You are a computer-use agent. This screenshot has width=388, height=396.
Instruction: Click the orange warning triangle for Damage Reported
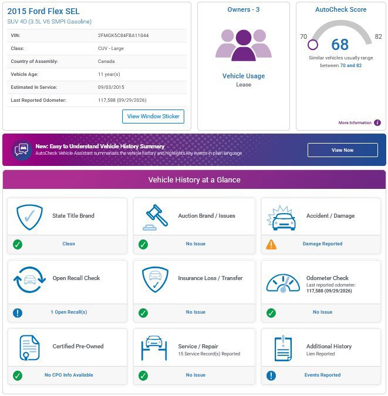point(271,244)
